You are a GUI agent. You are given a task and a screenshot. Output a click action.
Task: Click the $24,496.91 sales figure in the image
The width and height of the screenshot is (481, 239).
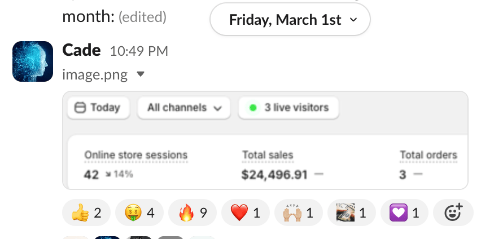click(x=274, y=175)
